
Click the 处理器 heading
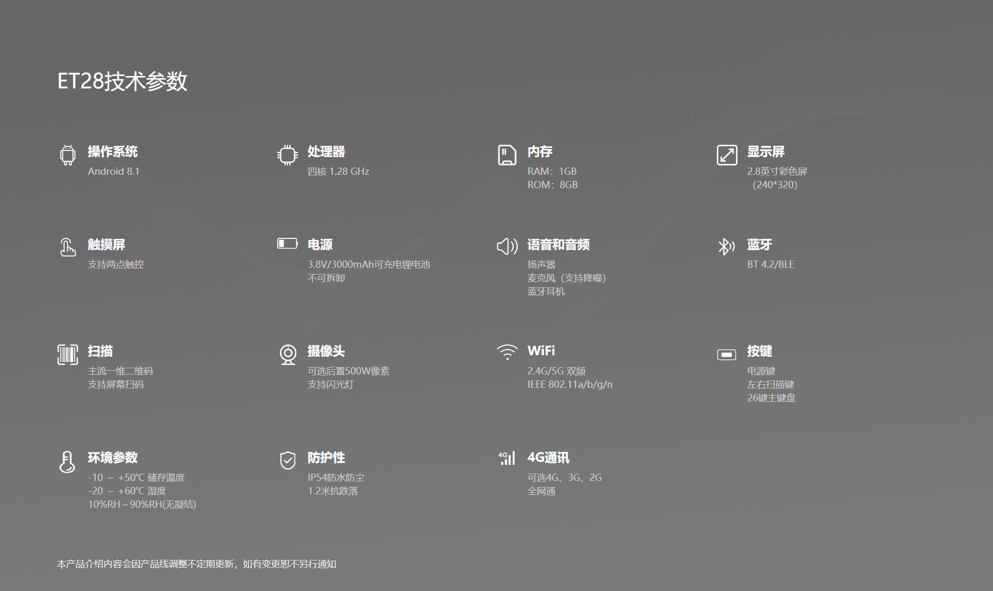tap(326, 151)
